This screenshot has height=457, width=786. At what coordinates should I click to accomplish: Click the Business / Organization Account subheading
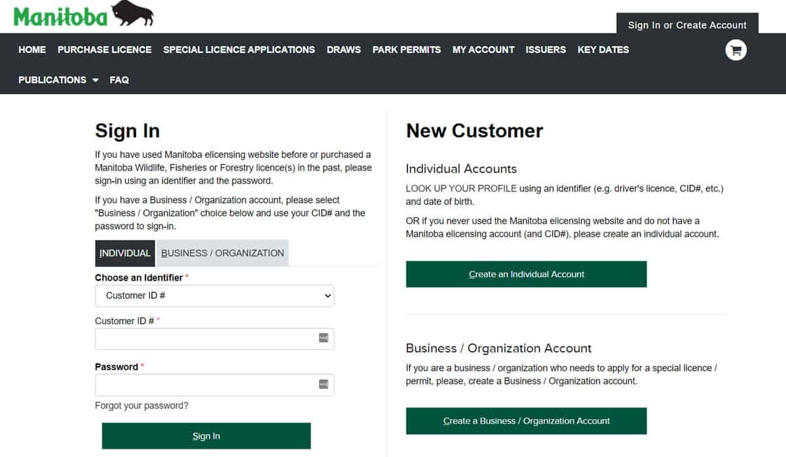[x=499, y=348]
